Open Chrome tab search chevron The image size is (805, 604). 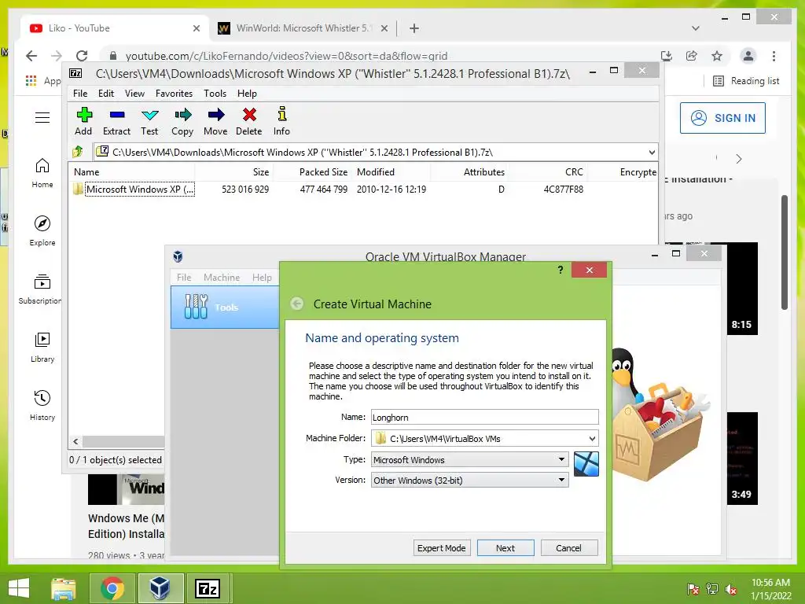[696, 28]
